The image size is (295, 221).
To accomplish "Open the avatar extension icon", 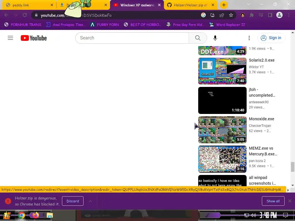I will [x=243, y=15].
